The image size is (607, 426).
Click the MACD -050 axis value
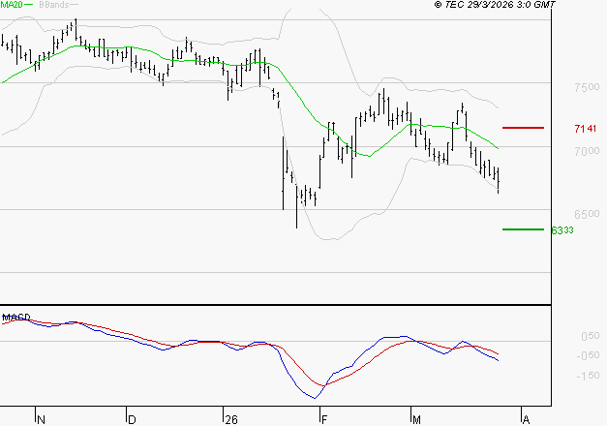588,355
